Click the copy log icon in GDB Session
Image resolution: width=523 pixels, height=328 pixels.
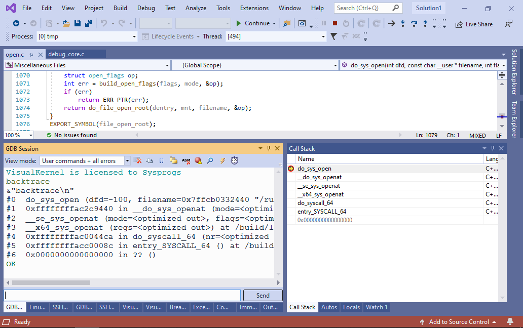[x=150, y=160]
